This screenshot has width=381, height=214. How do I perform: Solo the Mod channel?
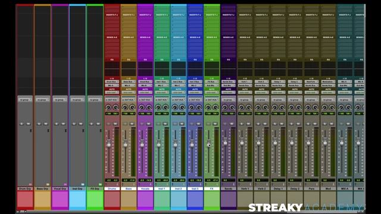tap(324, 124)
